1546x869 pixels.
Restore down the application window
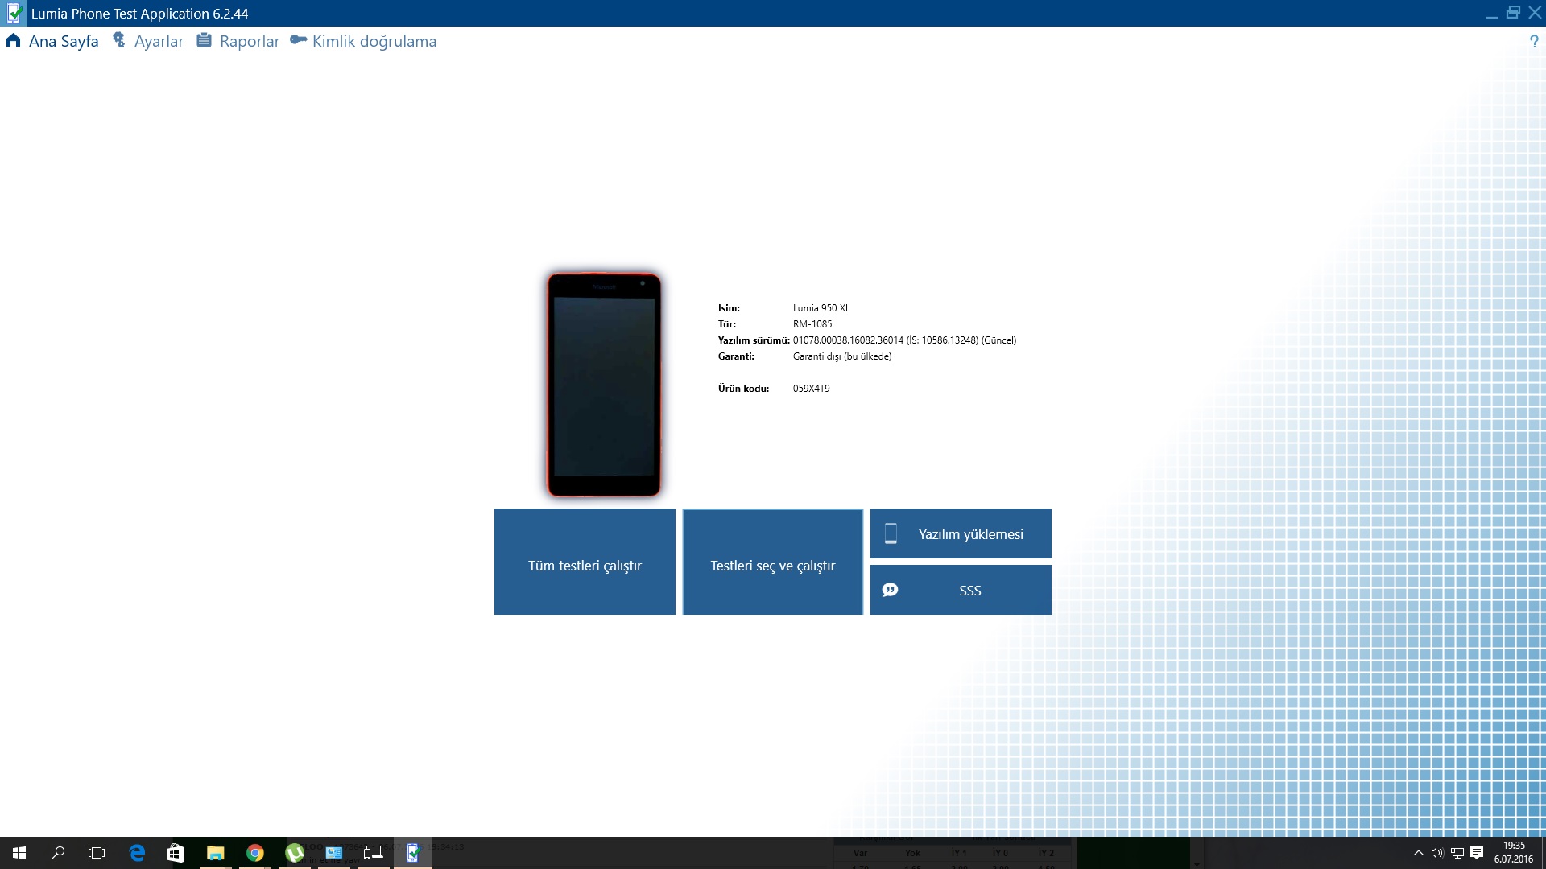(x=1513, y=13)
